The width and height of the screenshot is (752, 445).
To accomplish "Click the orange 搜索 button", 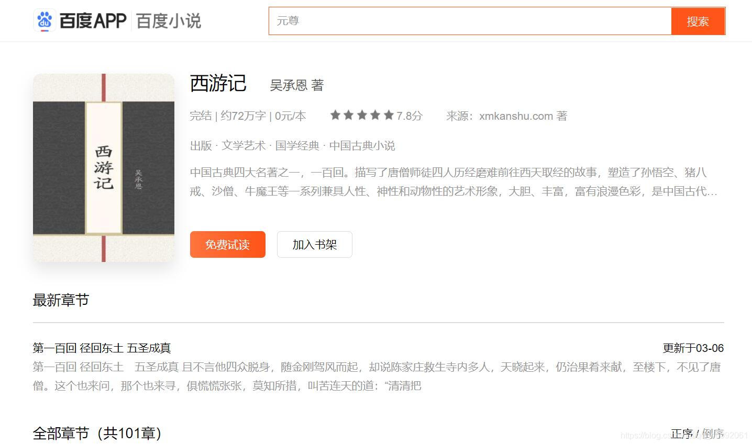I will (698, 21).
